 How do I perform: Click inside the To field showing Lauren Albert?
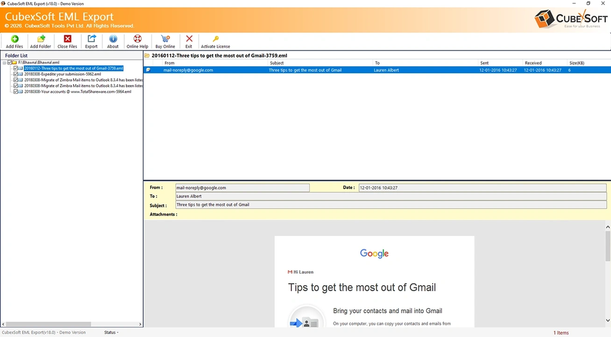(391, 196)
